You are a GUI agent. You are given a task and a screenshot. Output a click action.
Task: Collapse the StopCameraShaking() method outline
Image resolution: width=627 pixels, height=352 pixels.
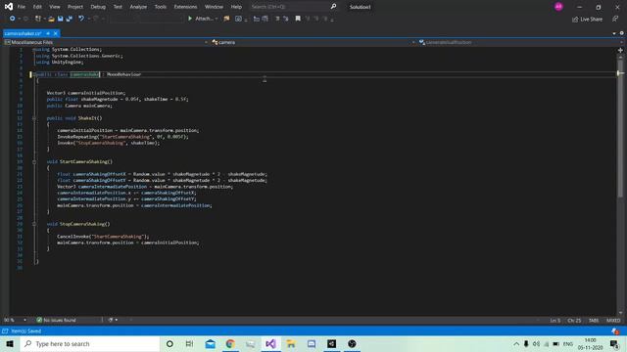coord(34,224)
